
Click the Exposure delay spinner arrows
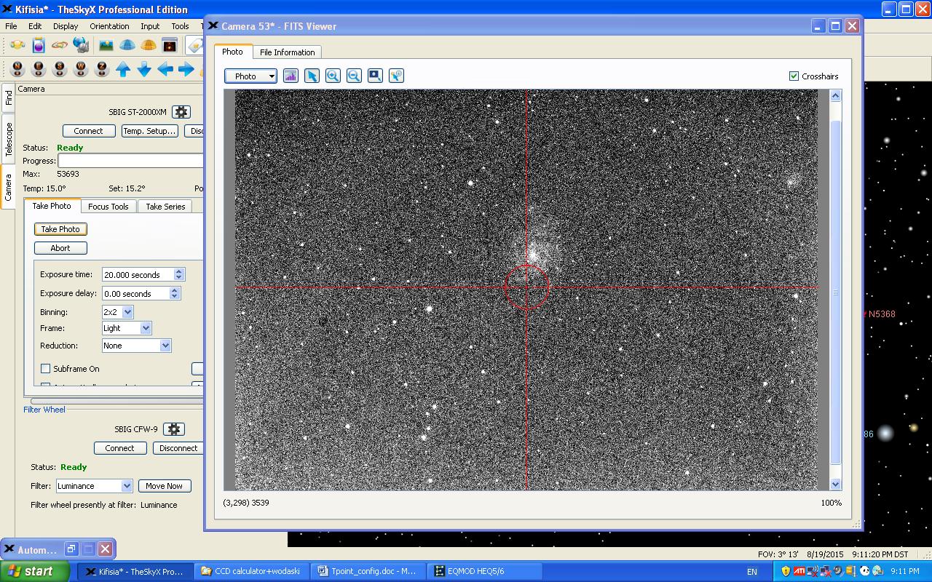(175, 293)
